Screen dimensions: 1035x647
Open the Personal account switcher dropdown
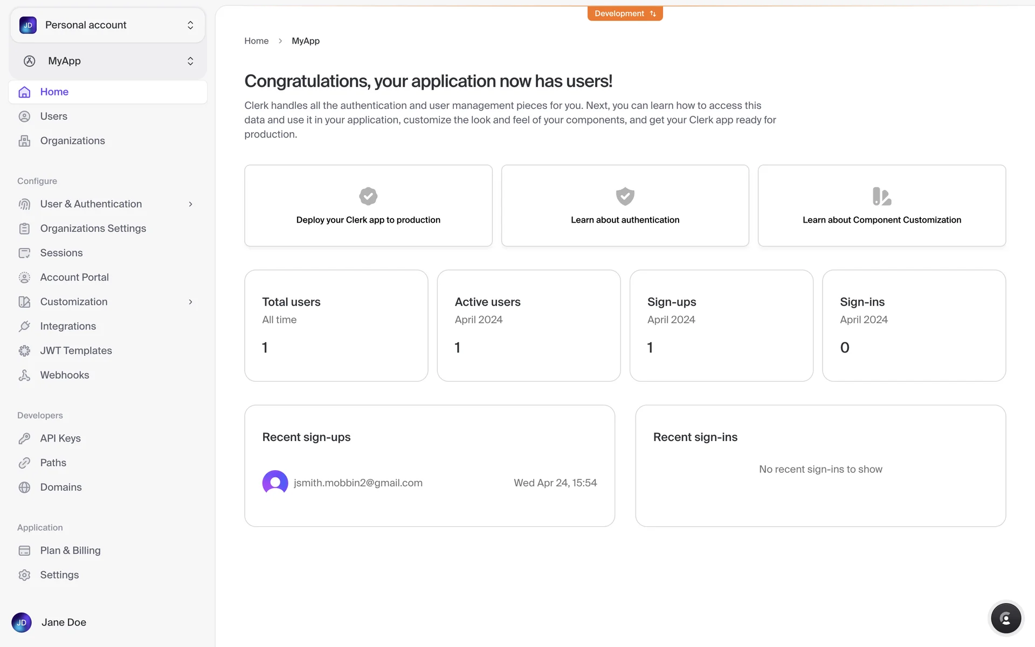click(107, 25)
